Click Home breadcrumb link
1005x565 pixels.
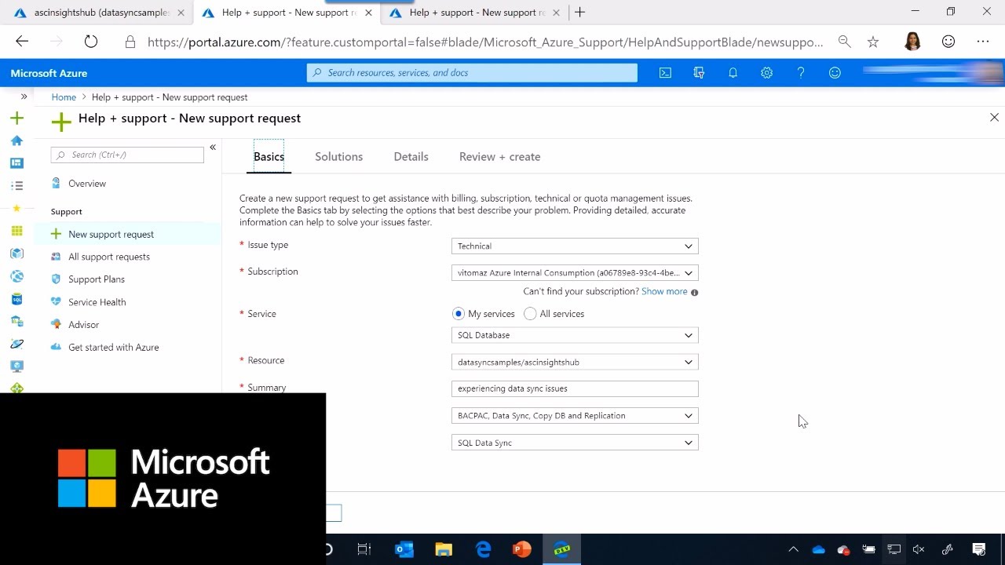(x=64, y=97)
